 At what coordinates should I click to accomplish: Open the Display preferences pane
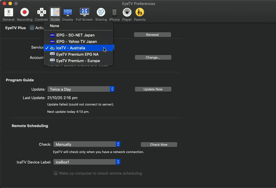pyautogui.click(x=68, y=15)
